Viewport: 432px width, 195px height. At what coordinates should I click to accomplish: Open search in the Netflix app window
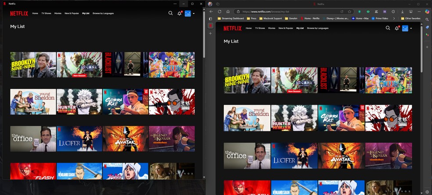coord(170,13)
